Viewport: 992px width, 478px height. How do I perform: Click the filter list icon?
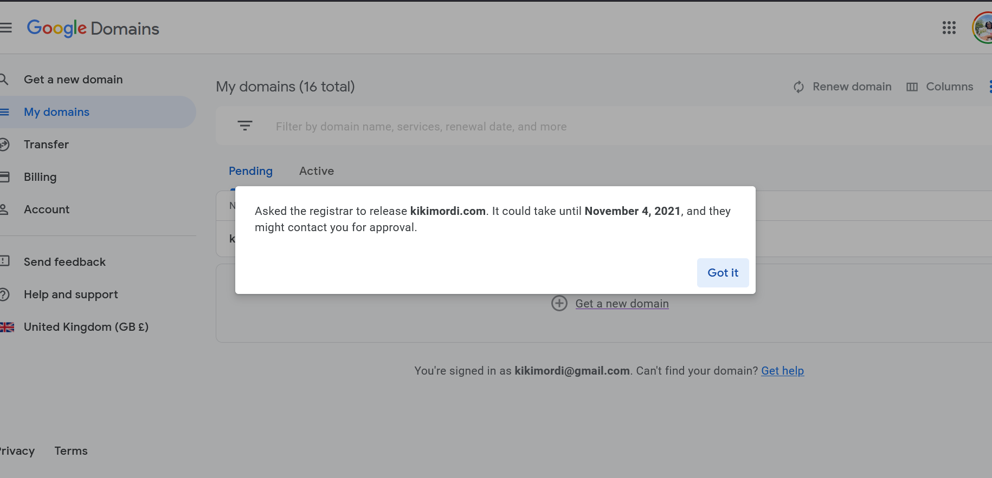pyautogui.click(x=245, y=126)
